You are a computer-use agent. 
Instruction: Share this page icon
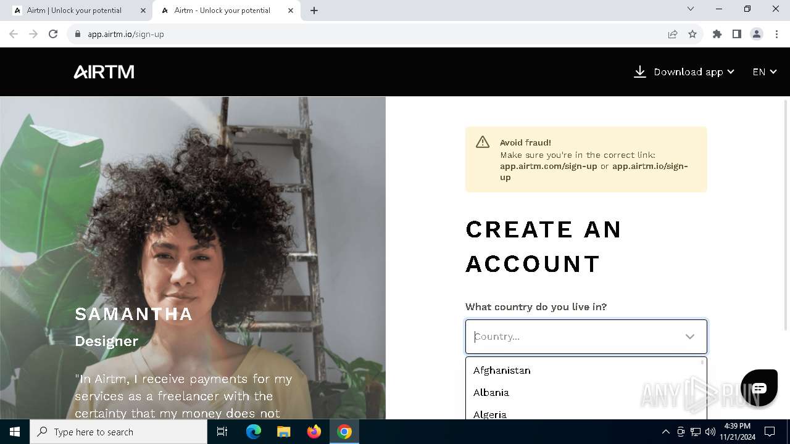[x=673, y=34]
